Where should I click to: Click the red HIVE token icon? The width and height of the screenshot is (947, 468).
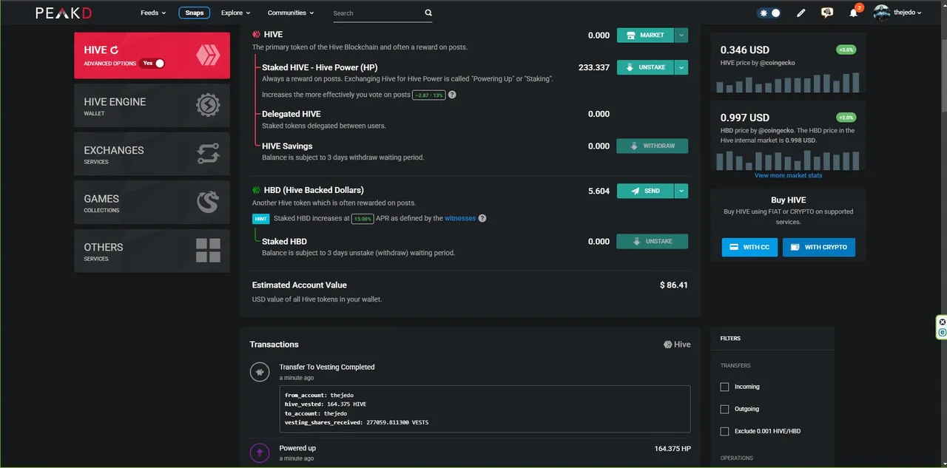(x=256, y=35)
